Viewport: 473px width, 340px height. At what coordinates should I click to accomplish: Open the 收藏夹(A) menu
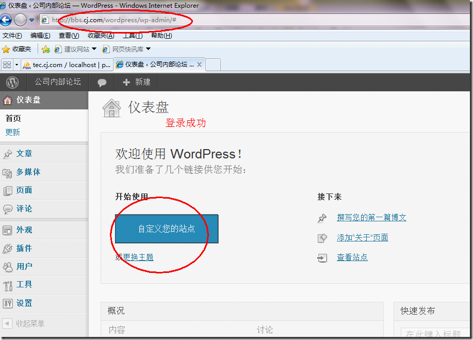[x=101, y=36]
